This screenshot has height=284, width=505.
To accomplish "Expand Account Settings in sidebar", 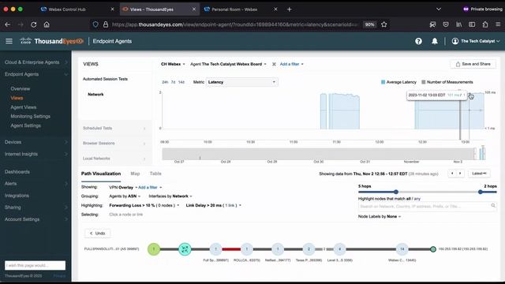I will pyautogui.click(x=36, y=219).
